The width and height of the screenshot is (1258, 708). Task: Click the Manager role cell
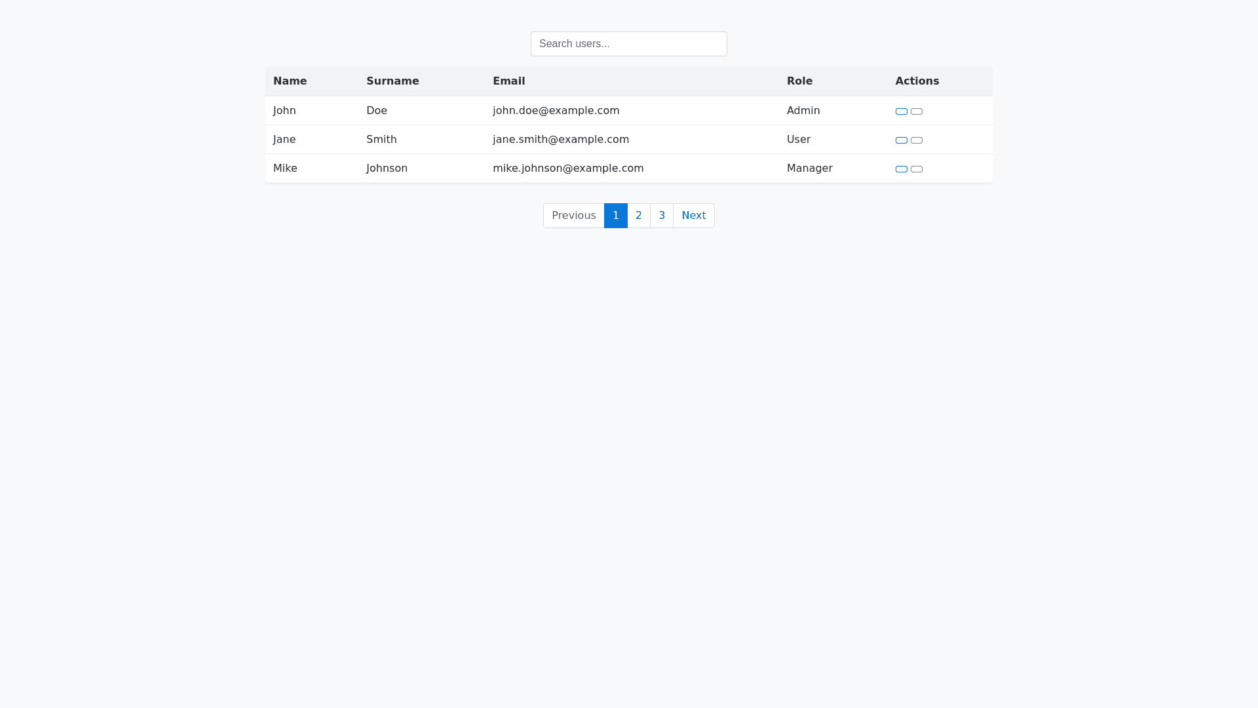(x=809, y=168)
